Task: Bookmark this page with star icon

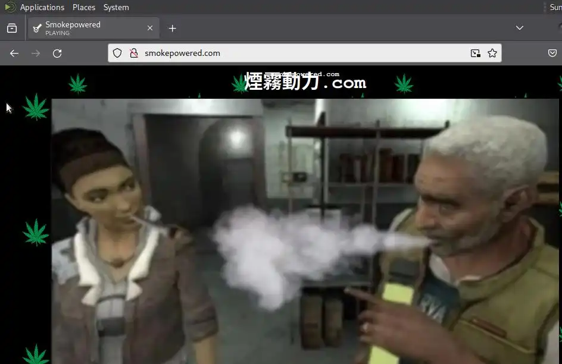Action: click(x=492, y=54)
